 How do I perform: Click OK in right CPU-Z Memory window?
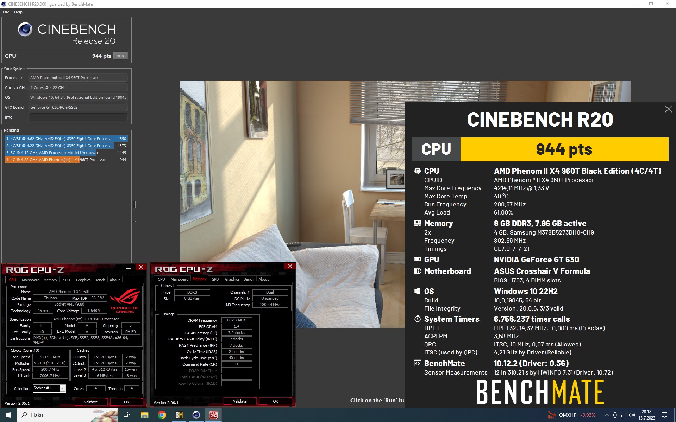(x=276, y=401)
